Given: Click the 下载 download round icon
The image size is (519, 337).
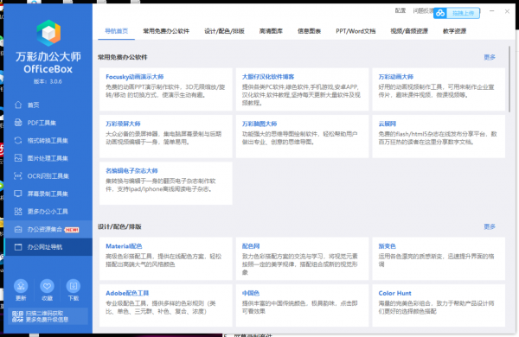Looking at the screenshot, I should pos(74,286).
